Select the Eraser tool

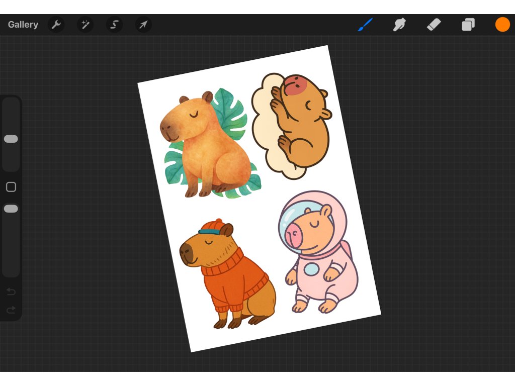(434, 24)
